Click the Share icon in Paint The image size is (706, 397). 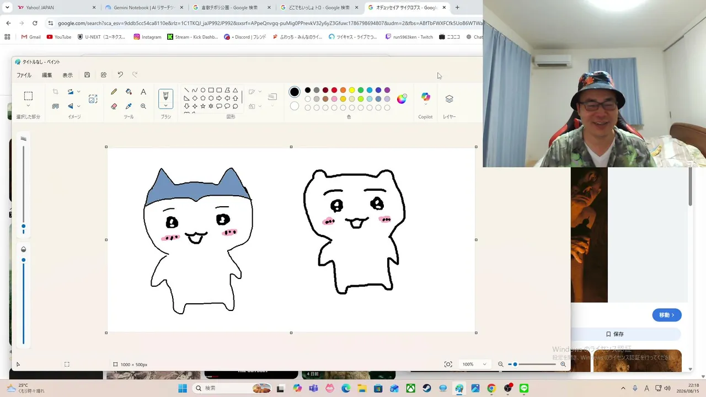pyautogui.click(x=104, y=75)
